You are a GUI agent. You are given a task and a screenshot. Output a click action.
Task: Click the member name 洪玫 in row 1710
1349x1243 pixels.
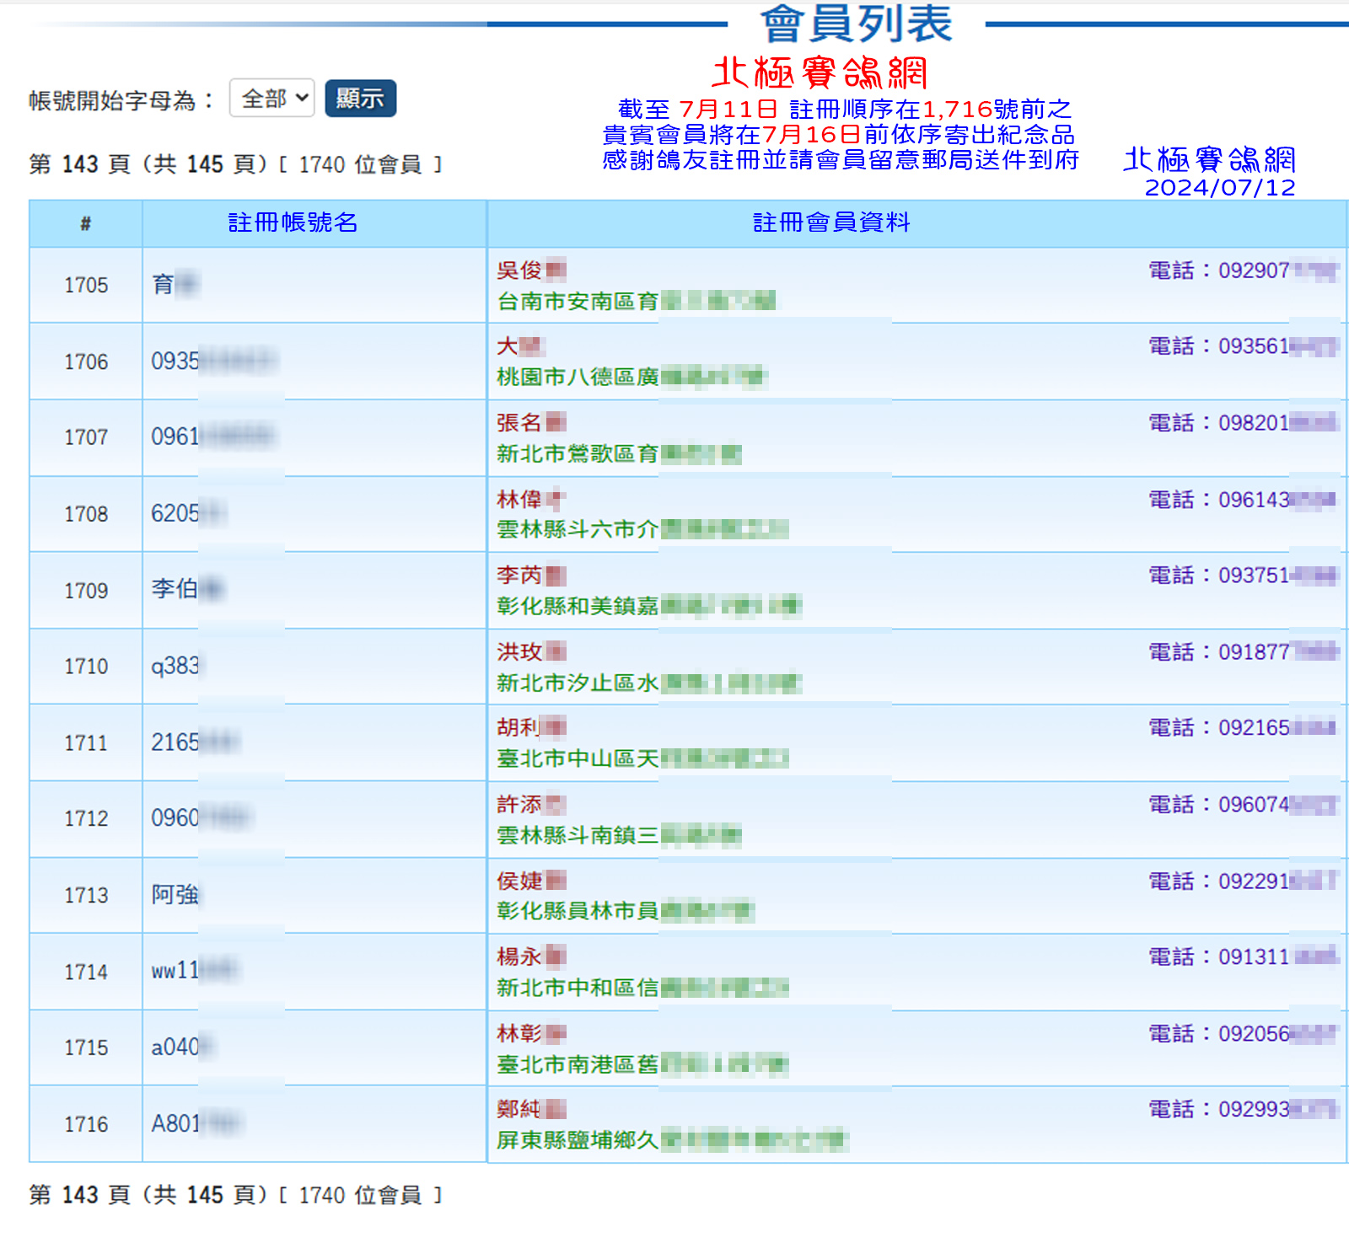[x=520, y=651]
